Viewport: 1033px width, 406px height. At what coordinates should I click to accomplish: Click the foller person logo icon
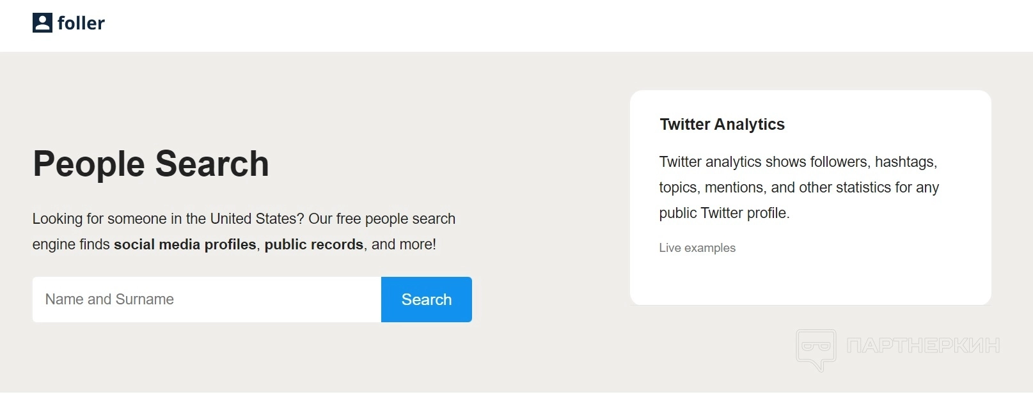pyautogui.click(x=42, y=23)
